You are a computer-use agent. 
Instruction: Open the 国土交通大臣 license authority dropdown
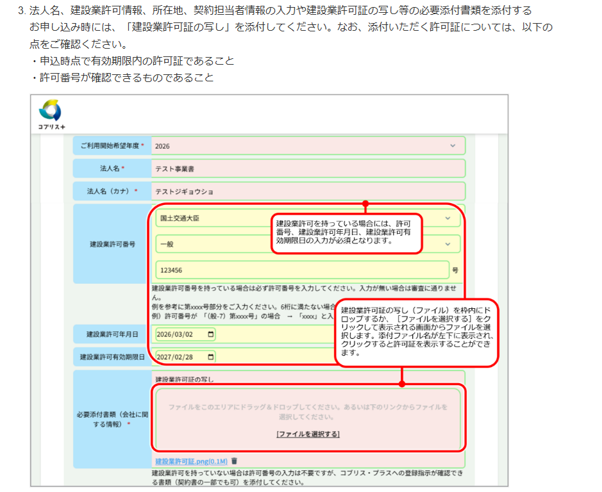[447, 218]
